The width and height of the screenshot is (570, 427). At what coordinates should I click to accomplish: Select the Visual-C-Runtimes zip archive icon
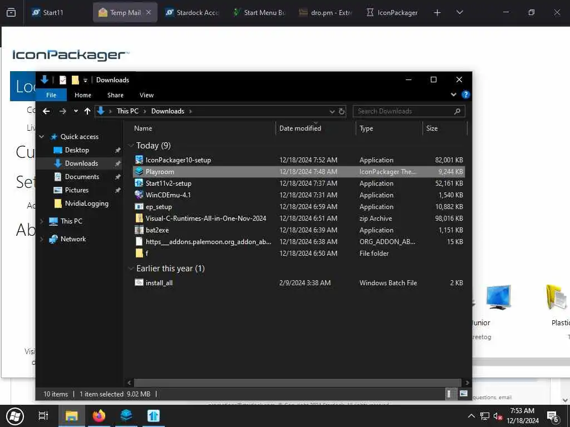point(139,218)
